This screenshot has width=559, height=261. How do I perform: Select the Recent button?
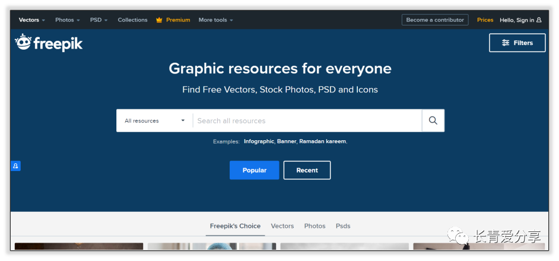click(307, 170)
